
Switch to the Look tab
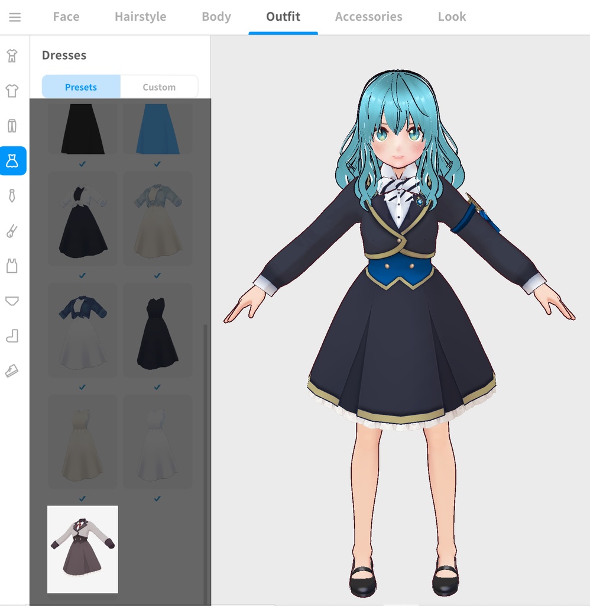click(x=452, y=17)
